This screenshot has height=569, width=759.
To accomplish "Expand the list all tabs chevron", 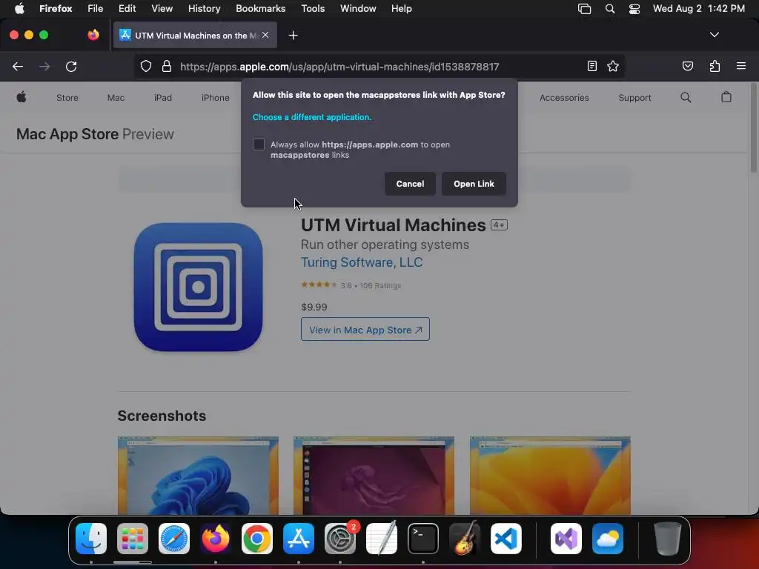I will pos(714,35).
